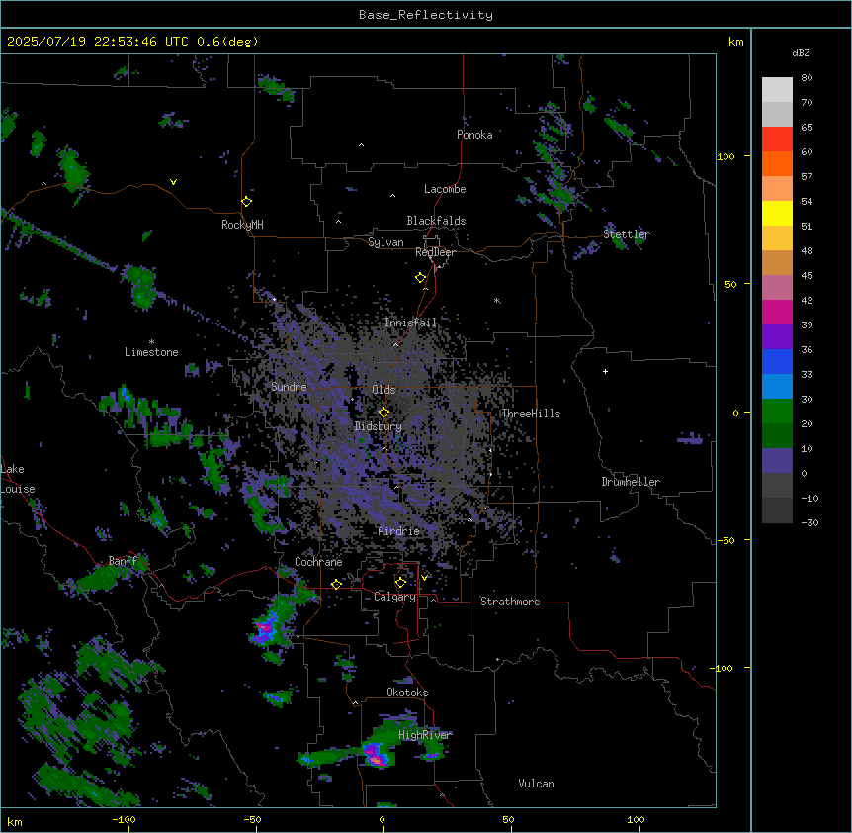Select the RedDeer city label
The height and width of the screenshot is (833, 852).
point(435,252)
